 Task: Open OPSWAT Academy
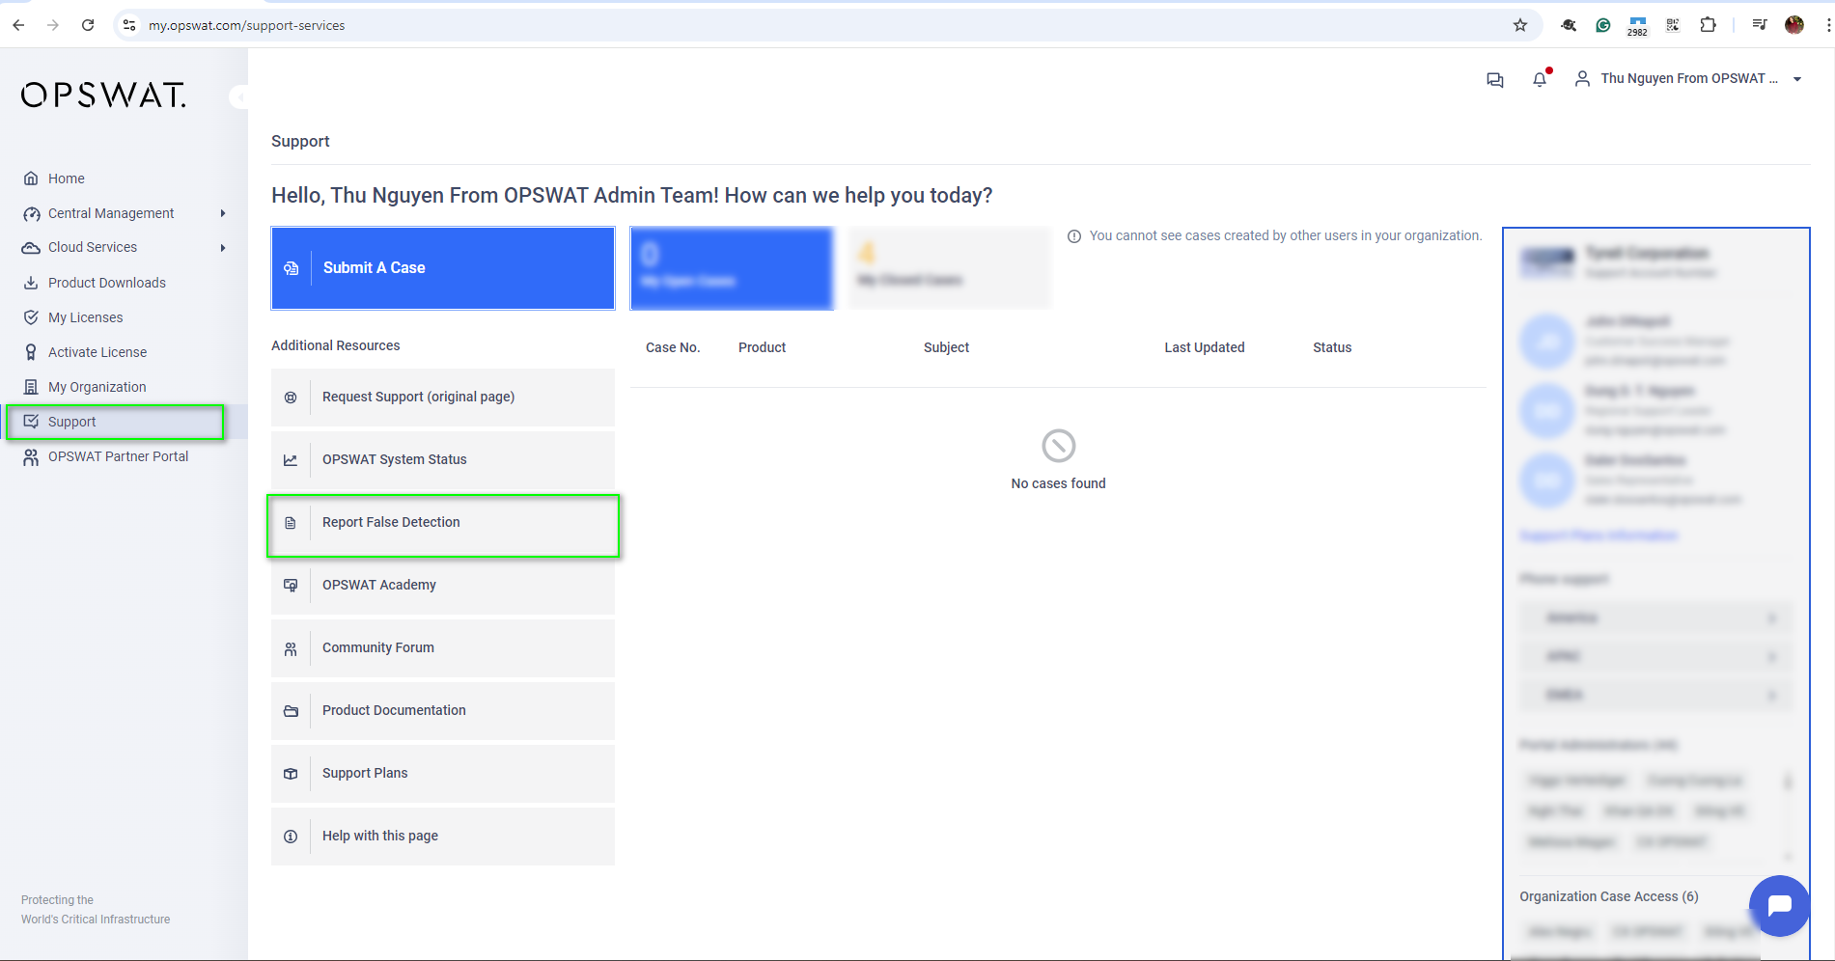click(443, 585)
